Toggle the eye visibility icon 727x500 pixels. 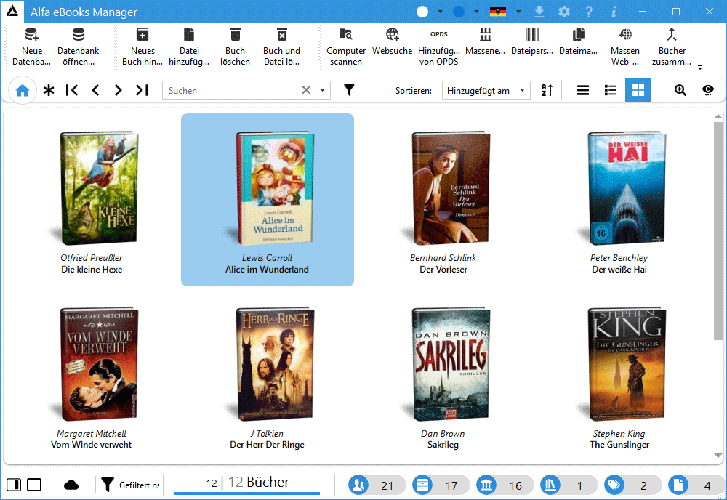[708, 90]
